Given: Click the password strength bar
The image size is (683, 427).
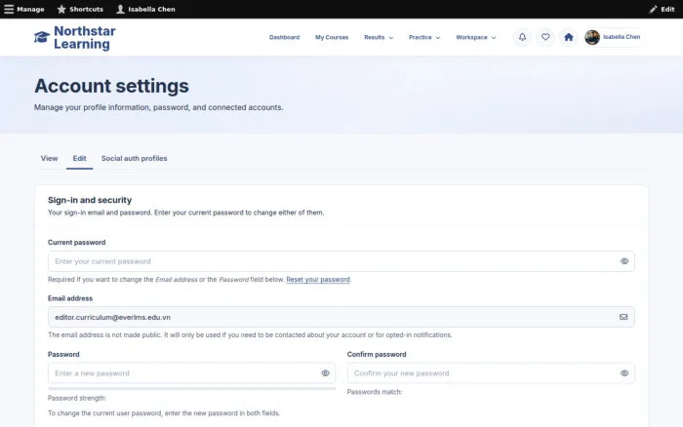Looking at the screenshot, I should pos(191,388).
